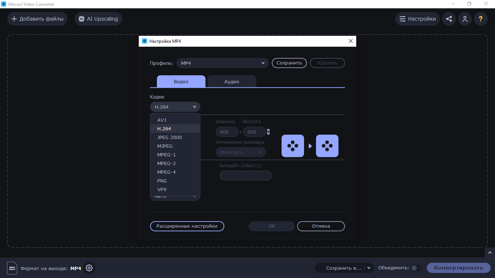The width and height of the screenshot is (495, 278).
Task: Open the Изменение размера Вместить dropdown
Action: click(x=241, y=152)
